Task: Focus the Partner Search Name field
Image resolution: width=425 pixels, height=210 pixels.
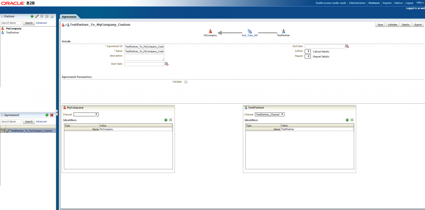Action: click(x=11, y=23)
